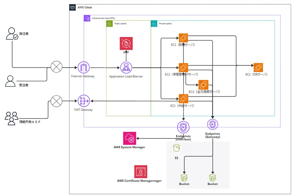Click the crossed circle before Internet Gateway
Image resolution: width=292 pixels, height=195 pixels.
57,67
